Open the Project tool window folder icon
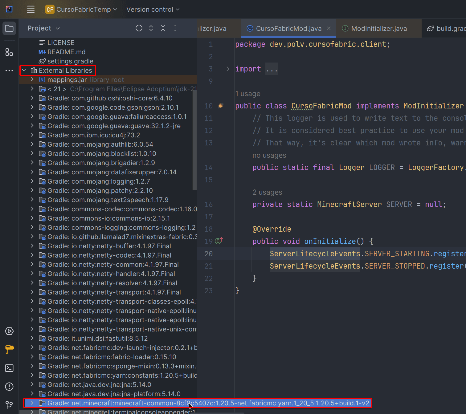Image resolution: width=466 pixels, height=414 pixels. (x=9, y=28)
